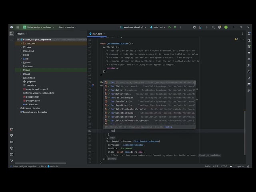This screenshot has height=192, width=256.
Task: Open Notifications bell tool window
Action: (x=249, y=34)
